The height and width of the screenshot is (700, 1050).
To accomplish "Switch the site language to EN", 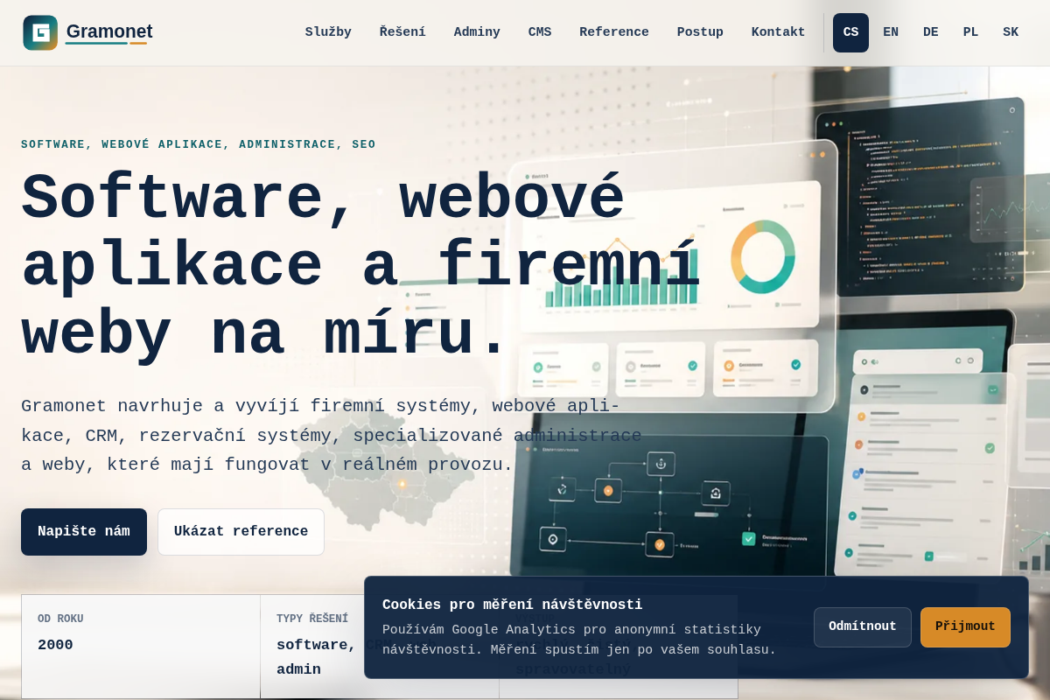I will [x=891, y=32].
